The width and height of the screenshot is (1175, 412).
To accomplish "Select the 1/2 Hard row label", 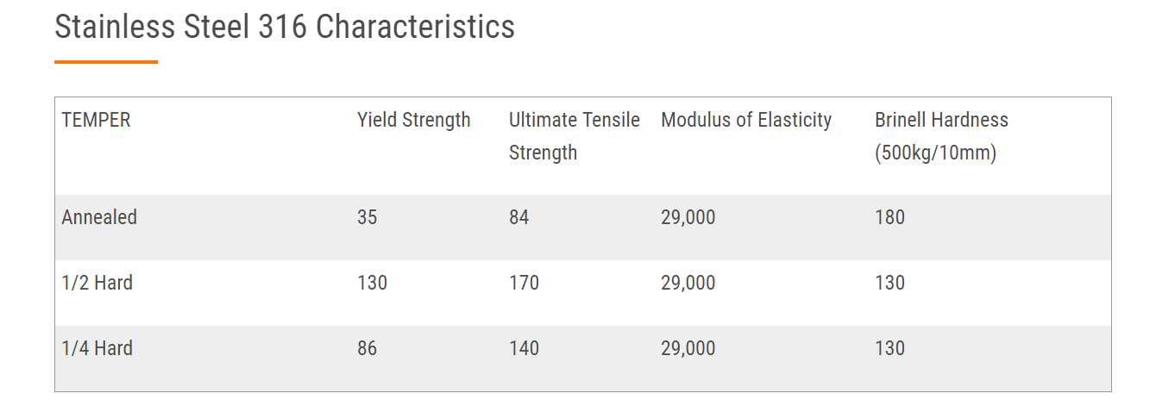I will [97, 283].
